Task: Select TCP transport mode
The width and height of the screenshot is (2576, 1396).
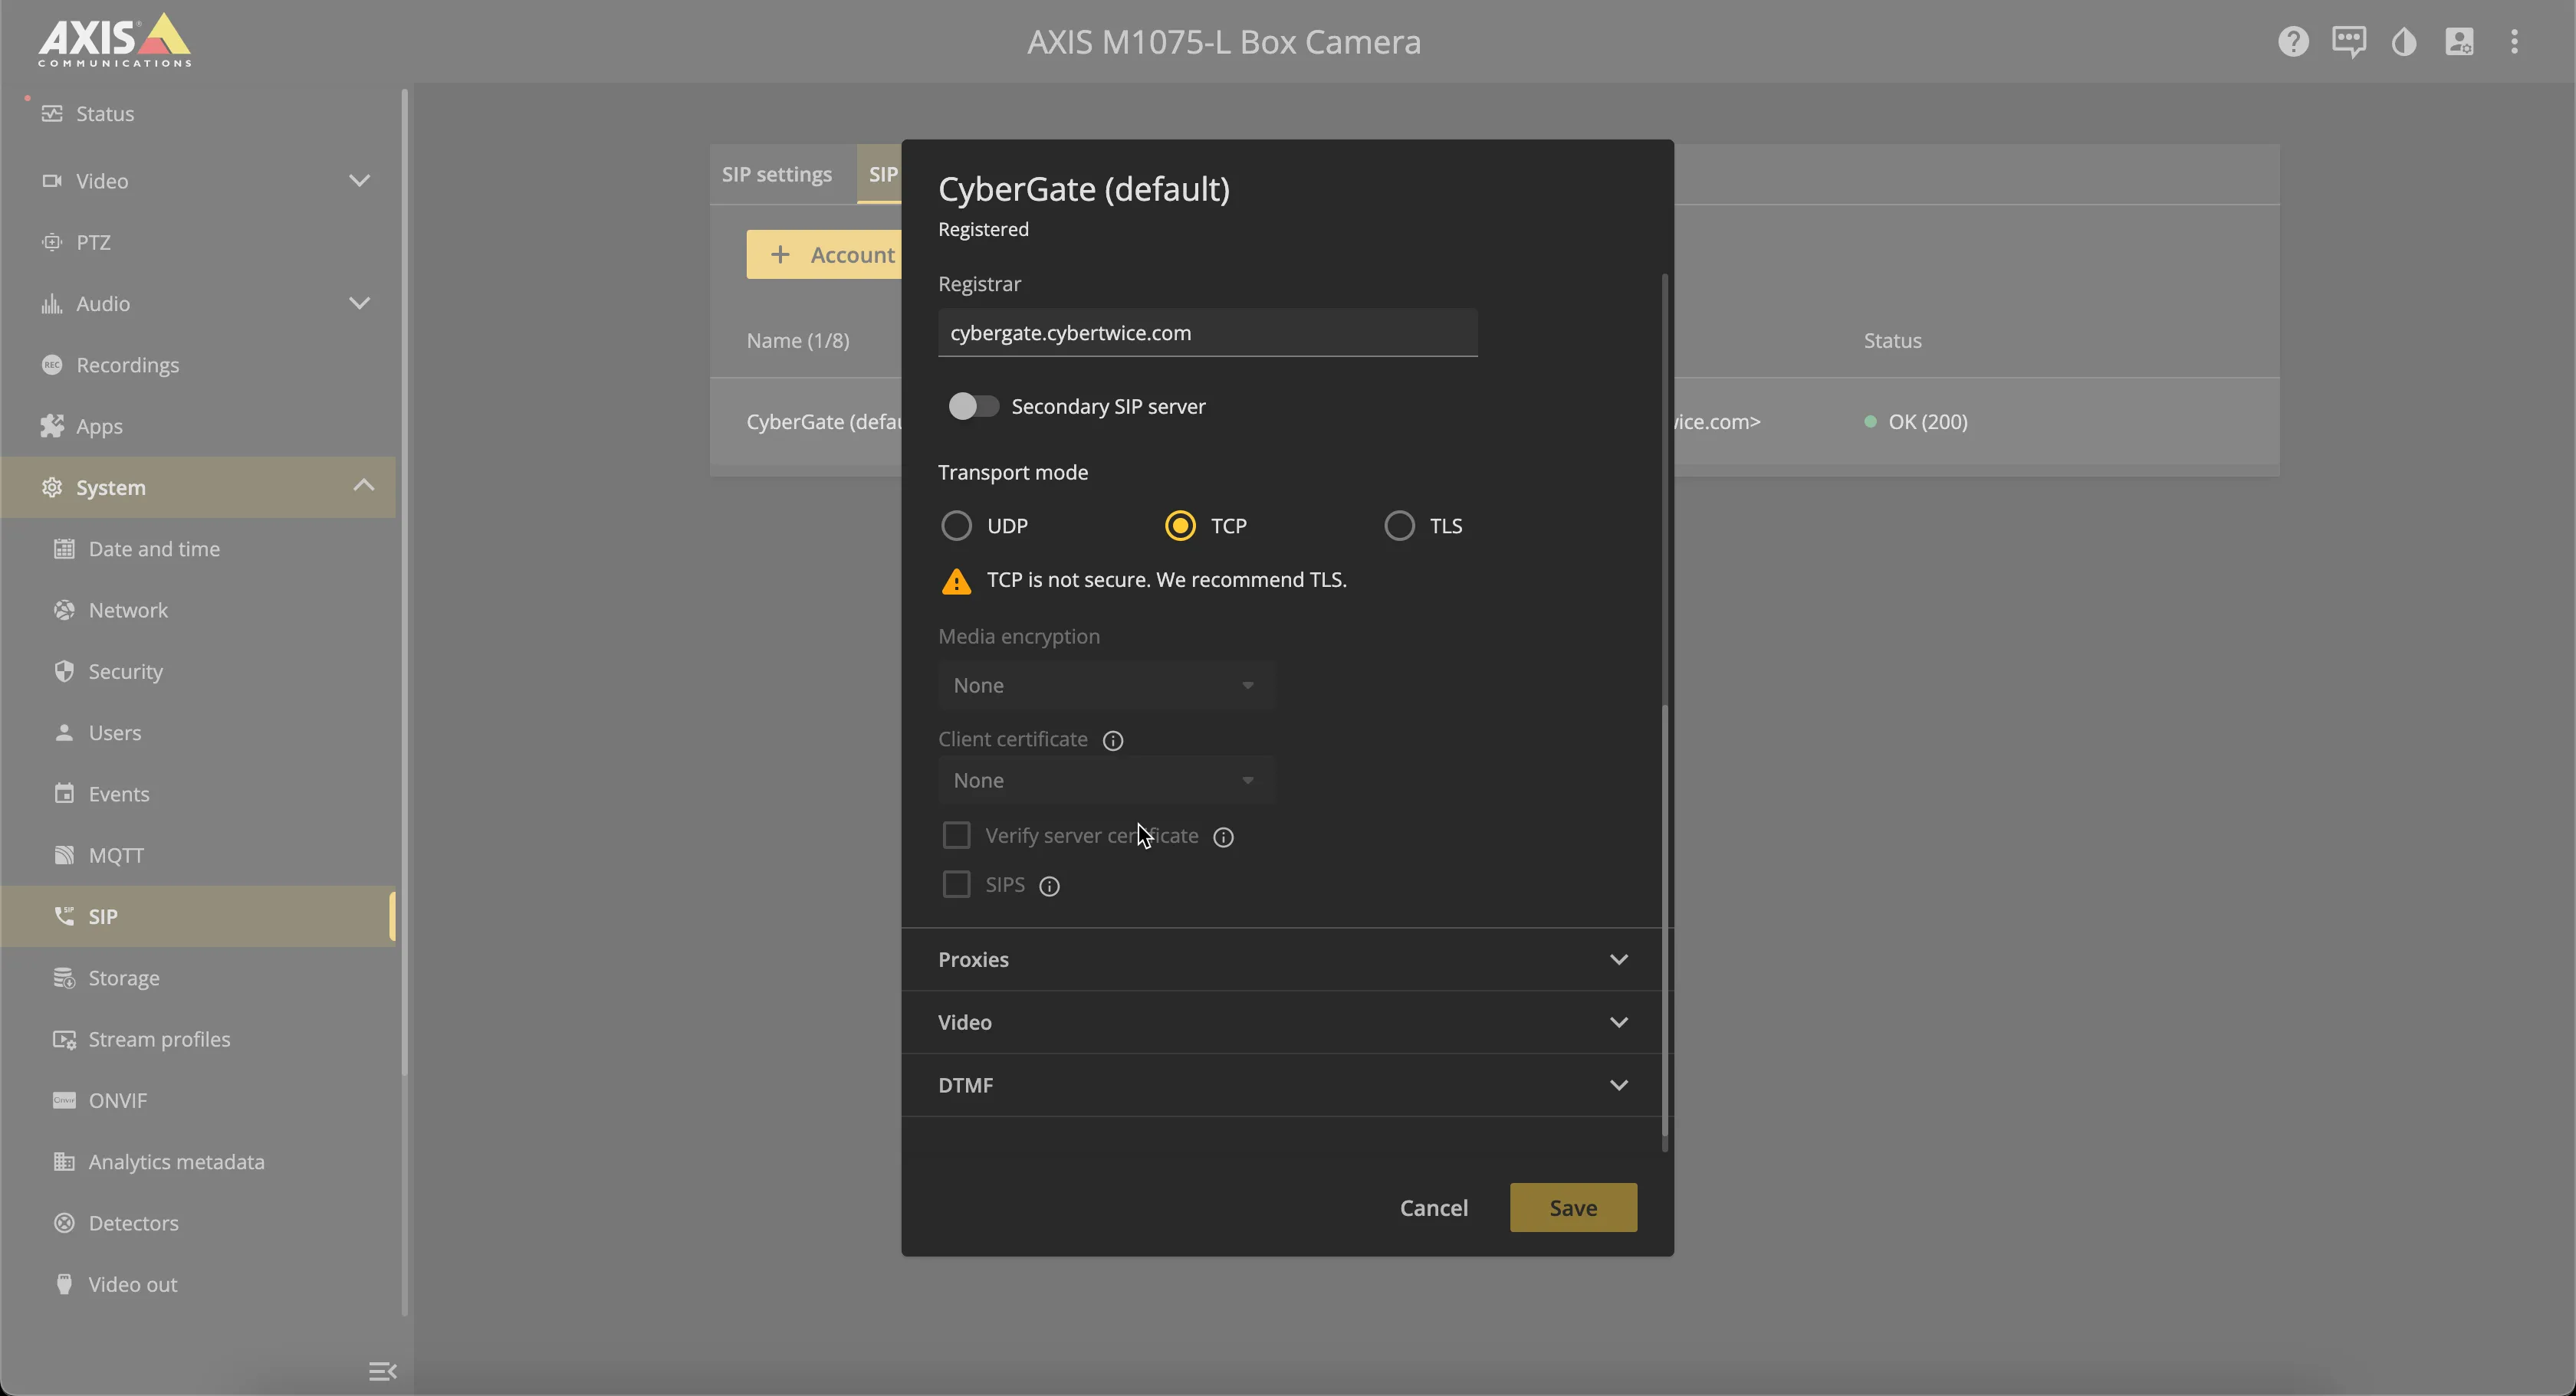Action: (x=1180, y=526)
